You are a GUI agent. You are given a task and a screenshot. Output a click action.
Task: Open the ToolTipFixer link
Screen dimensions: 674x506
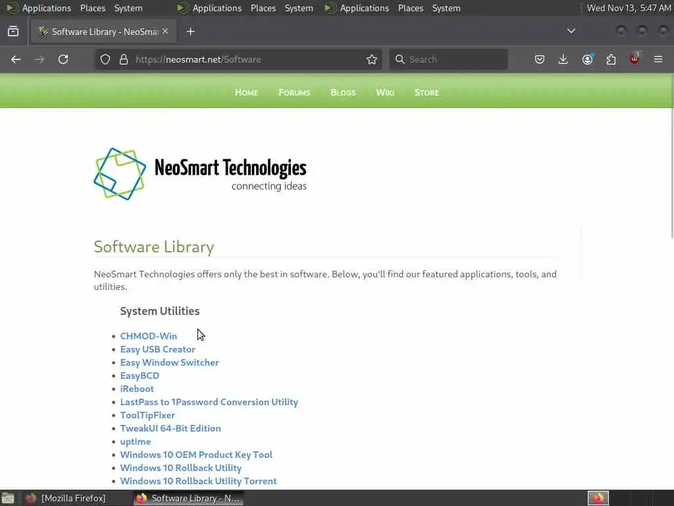pos(148,415)
